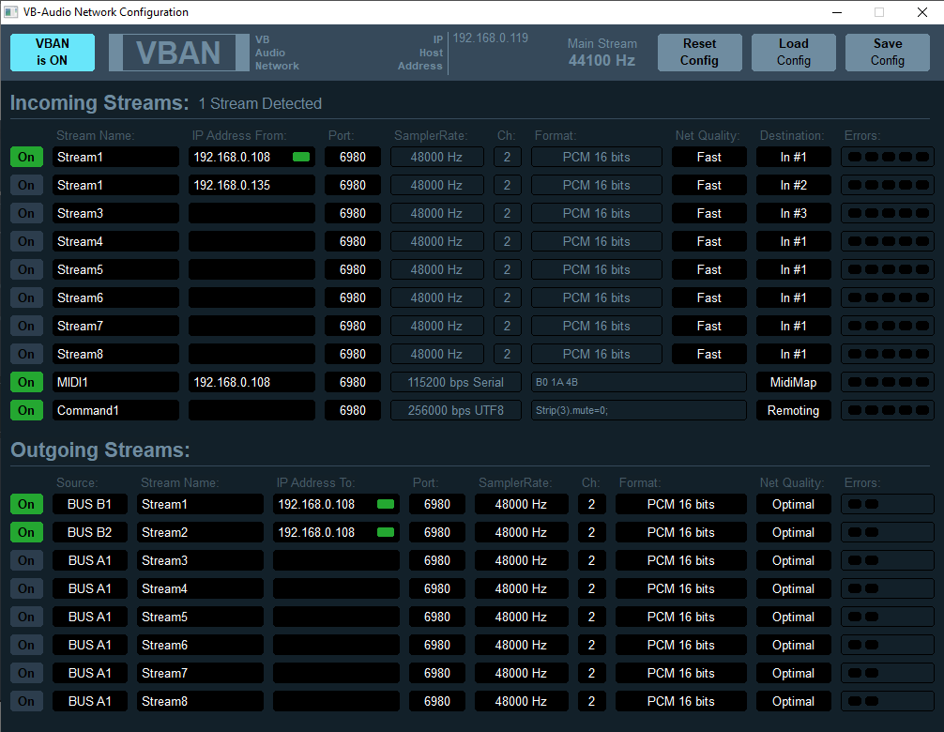Edit the outgoing Stream2 name field

200,533
